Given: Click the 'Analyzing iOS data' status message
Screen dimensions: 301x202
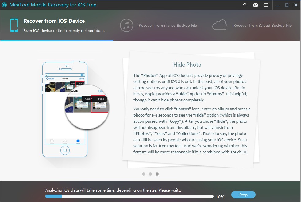Looking at the screenshot, I should pos(113,190).
